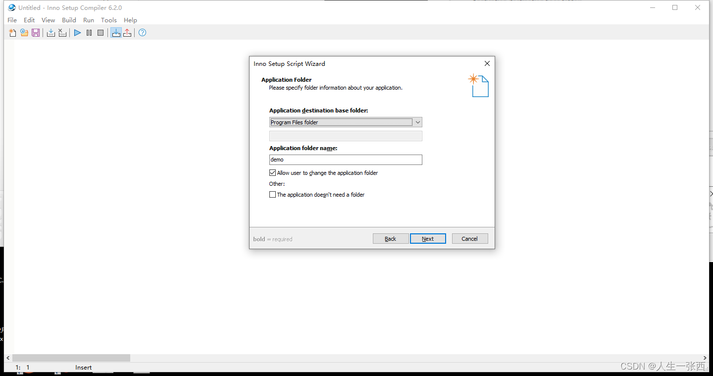Open the Run menu

click(89, 20)
